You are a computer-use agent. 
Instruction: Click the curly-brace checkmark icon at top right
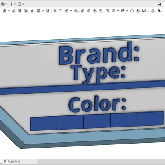pos(159,4)
